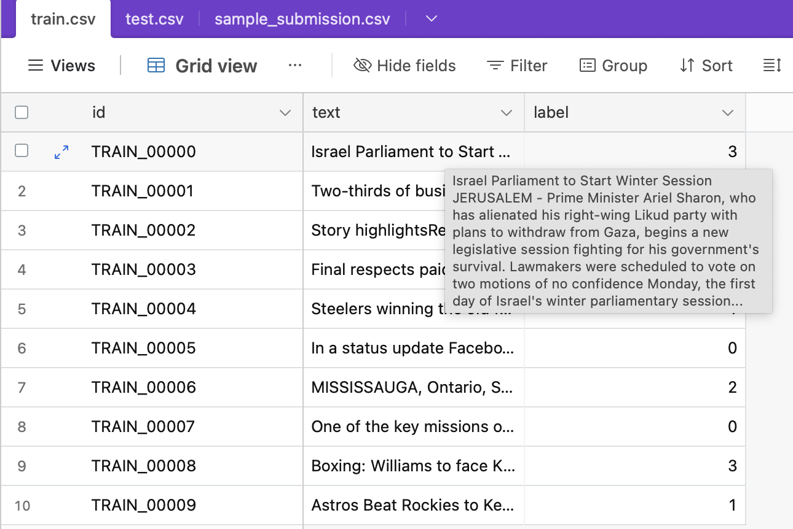The height and width of the screenshot is (529, 793).
Task: Open the text column dropdown
Action: tap(507, 113)
